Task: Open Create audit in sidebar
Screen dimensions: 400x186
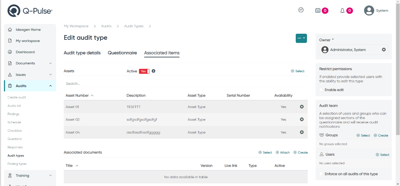Action: coord(17,97)
